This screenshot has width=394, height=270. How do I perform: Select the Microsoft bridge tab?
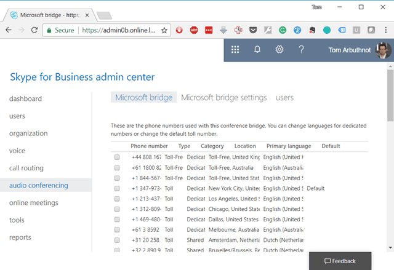143,97
